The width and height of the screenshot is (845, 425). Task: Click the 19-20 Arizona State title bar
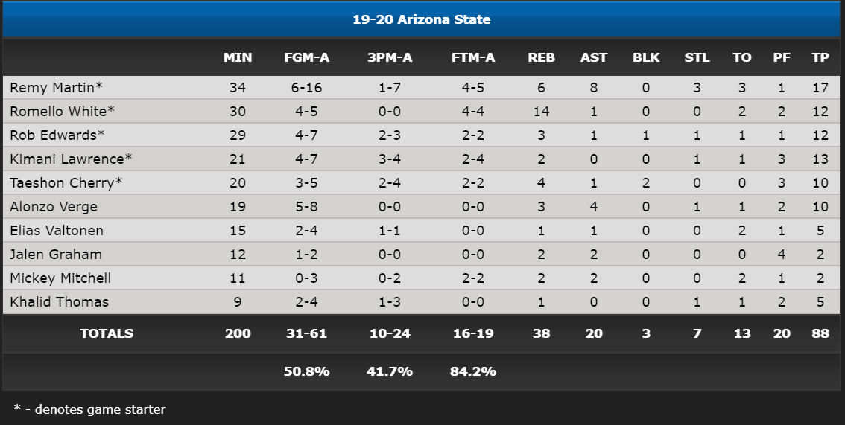tap(421, 19)
